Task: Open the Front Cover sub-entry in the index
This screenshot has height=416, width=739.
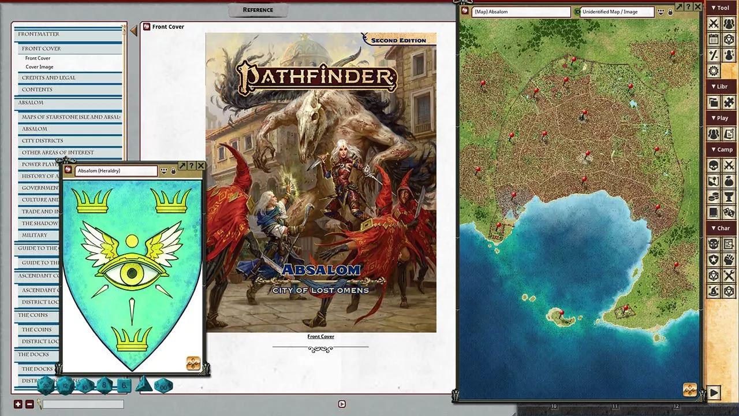Action: click(x=38, y=58)
